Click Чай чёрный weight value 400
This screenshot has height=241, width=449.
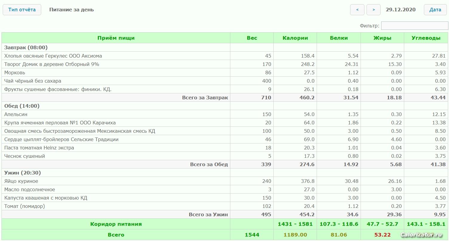click(267, 81)
